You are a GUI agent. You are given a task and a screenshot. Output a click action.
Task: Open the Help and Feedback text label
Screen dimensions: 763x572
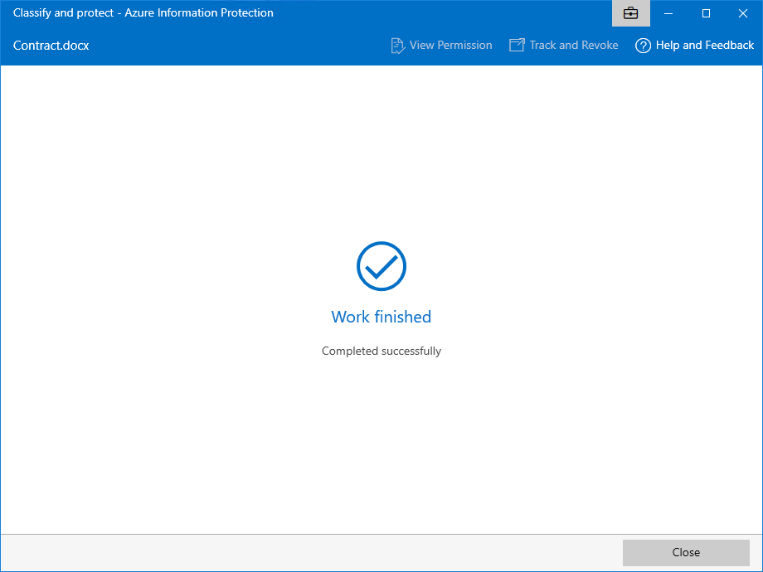[704, 46]
